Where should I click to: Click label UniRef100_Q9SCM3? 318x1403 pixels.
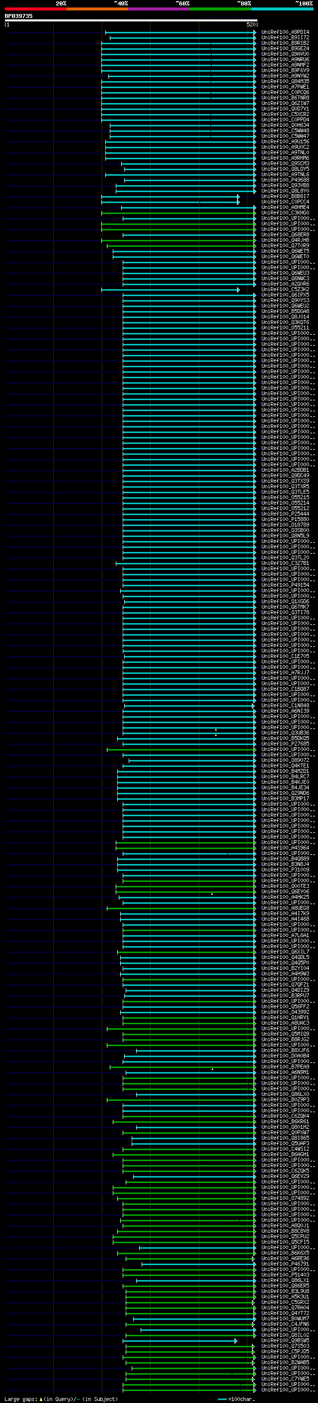(285, 163)
